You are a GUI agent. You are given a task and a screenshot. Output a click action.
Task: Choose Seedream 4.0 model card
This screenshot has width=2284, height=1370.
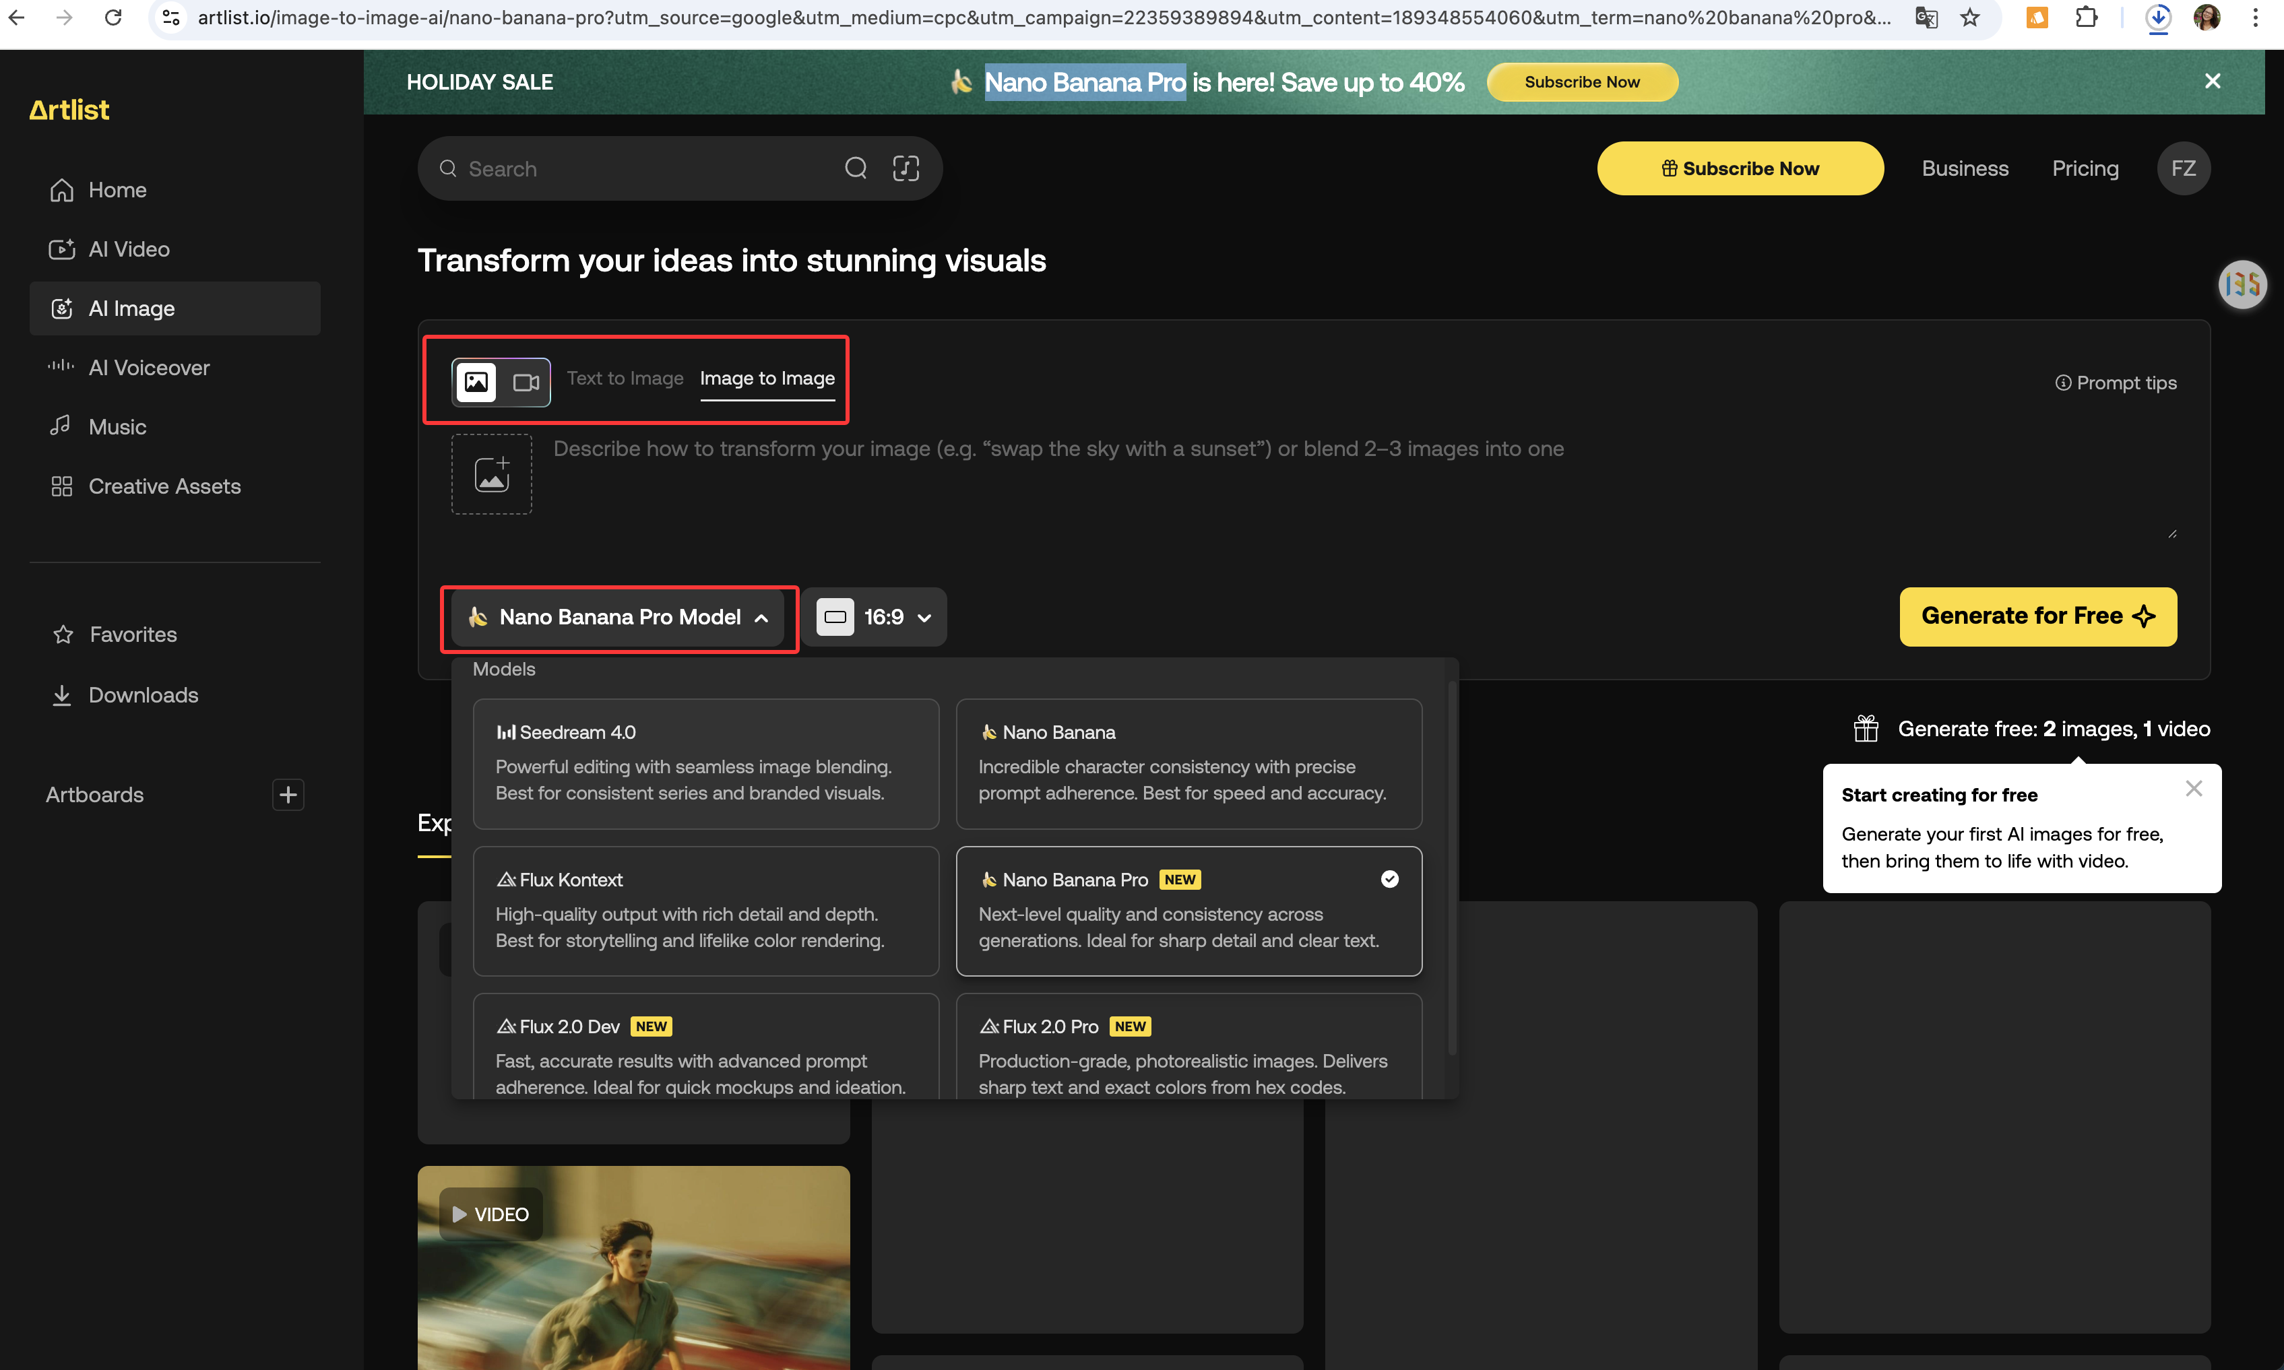coord(705,764)
